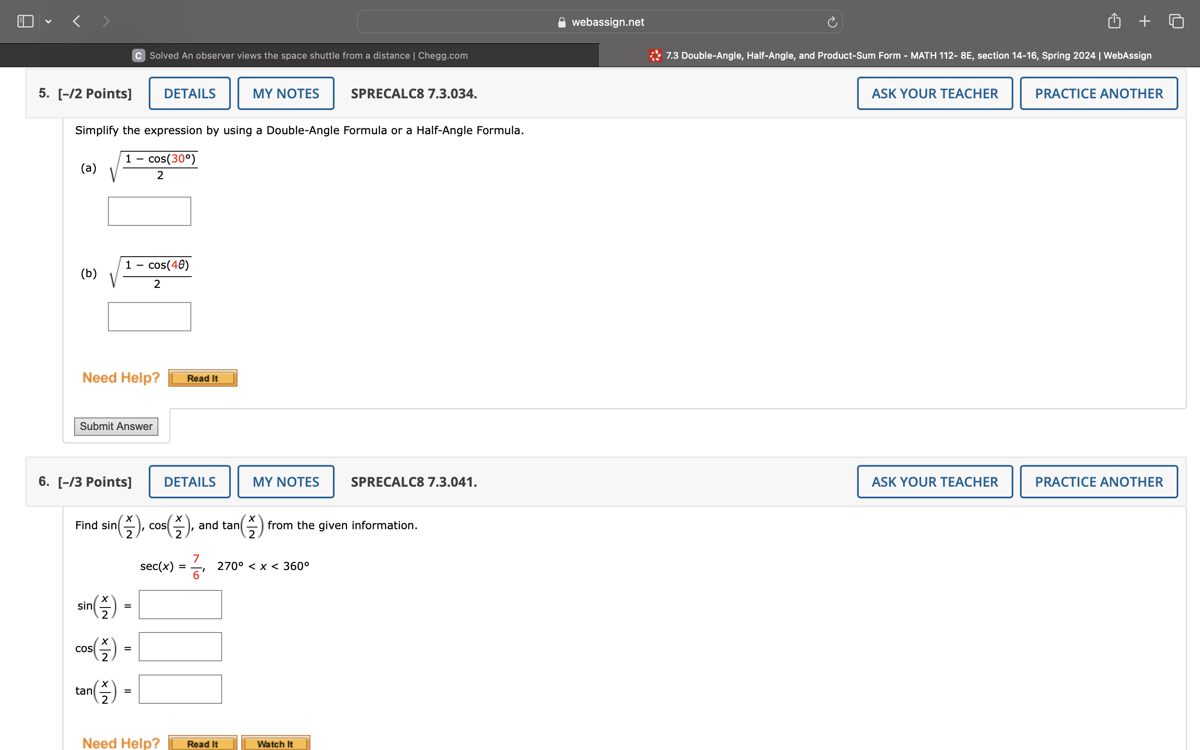Click the sin(x/2) answer field

(x=180, y=605)
